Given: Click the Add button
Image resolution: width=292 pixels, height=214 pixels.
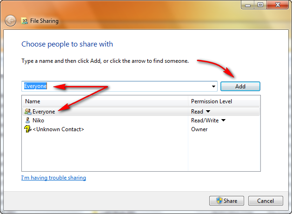Looking at the screenshot, I should (x=240, y=87).
